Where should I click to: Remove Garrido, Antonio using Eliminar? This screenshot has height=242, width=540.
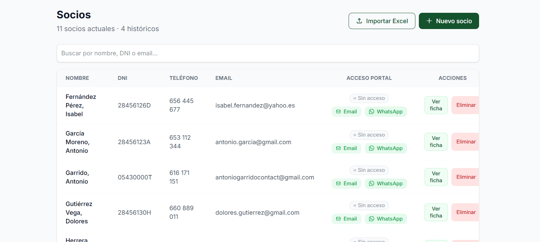point(466,177)
